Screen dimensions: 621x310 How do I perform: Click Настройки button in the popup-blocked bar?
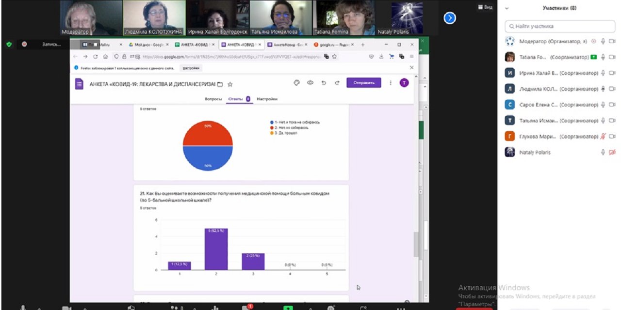(191, 68)
